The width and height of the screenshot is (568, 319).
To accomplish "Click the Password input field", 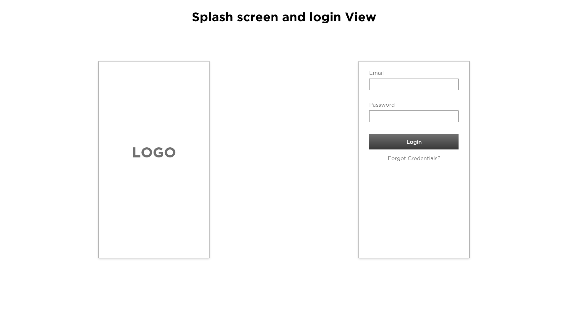I will 414,116.
